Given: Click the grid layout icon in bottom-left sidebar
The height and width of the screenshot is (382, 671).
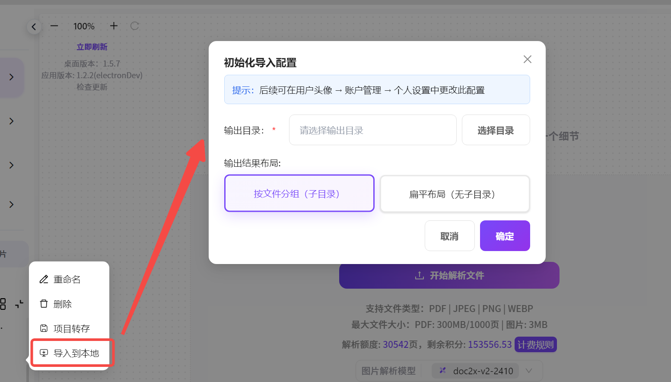Looking at the screenshot, I should click(3, 304).
